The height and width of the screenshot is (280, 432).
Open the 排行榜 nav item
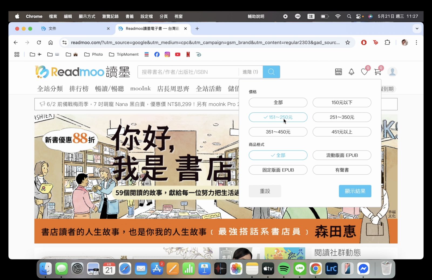click(x=79, y=89)
